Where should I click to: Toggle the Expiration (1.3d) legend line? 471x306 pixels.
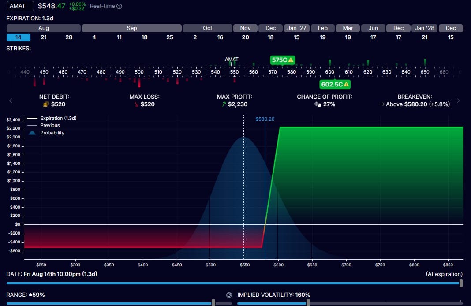pos(52,118)
